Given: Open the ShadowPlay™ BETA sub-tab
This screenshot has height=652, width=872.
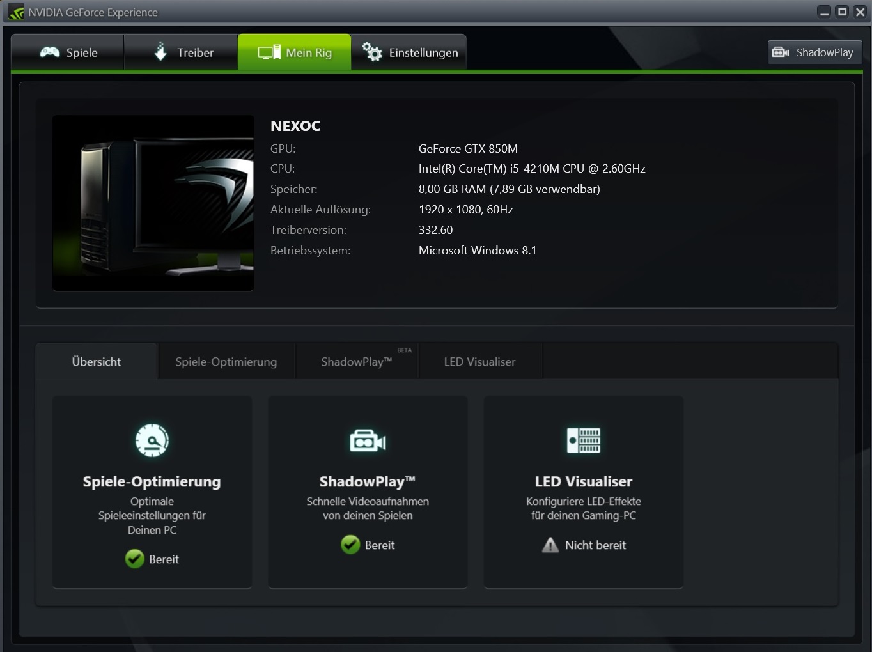Looking at the screenshot, I should (357, 362).
